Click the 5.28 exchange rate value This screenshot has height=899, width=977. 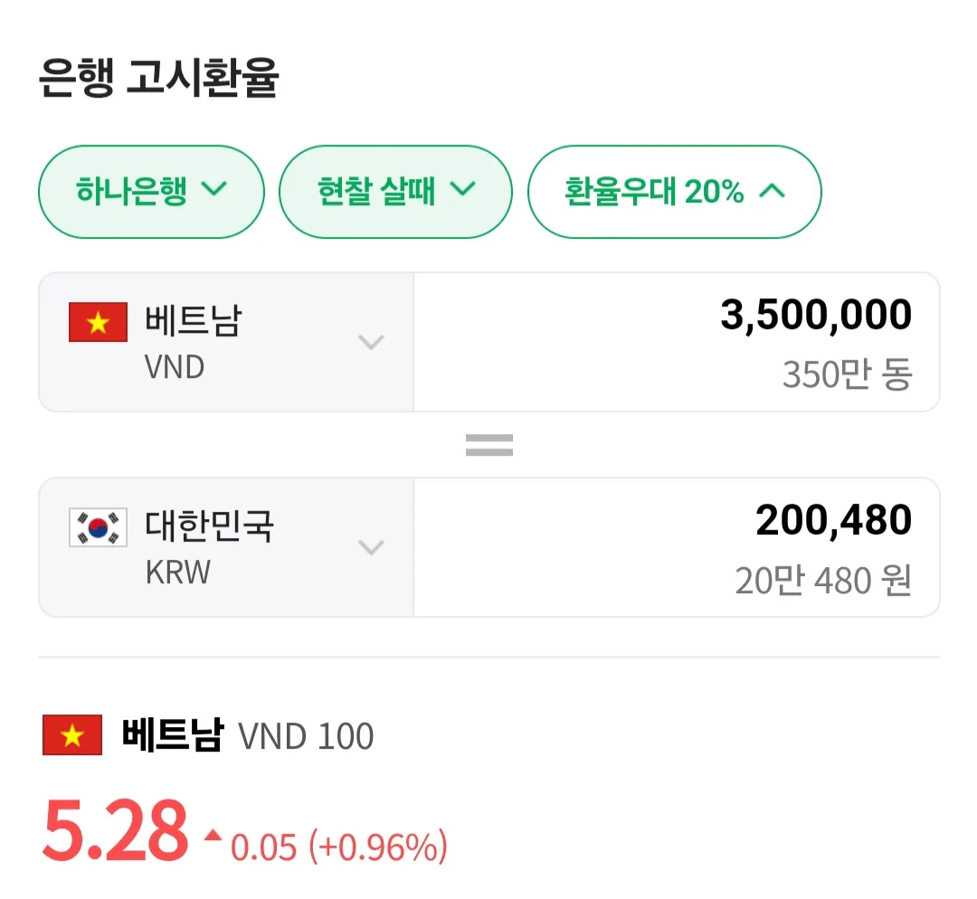(115, 830)
